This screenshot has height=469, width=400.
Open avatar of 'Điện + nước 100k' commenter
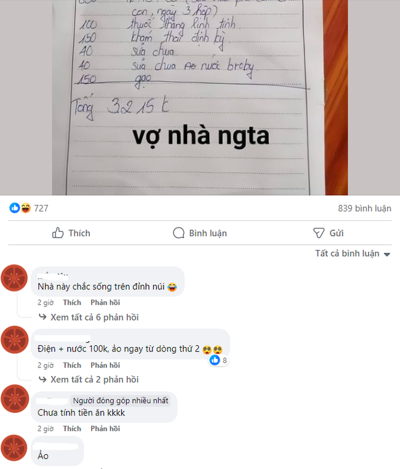tap(14, 340)
